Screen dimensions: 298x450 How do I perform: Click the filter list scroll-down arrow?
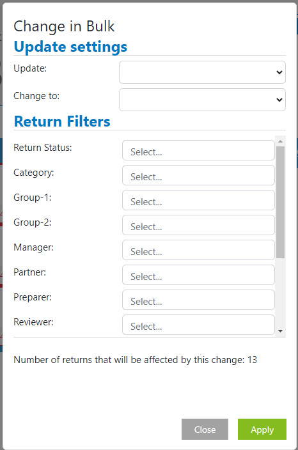pyautogui.click(x=281, y=331)
